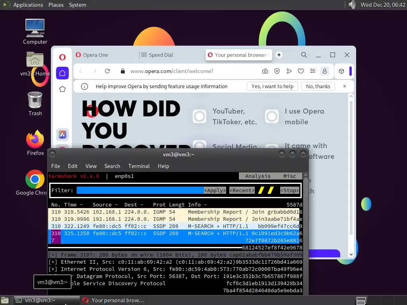The width and height of the screenshot is (407, 305).
Task: Open termshark Analysis menu
Action: point(258,176)
